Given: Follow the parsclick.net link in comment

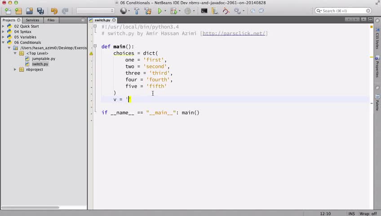Looking at the screenshot, I should 234,33.
